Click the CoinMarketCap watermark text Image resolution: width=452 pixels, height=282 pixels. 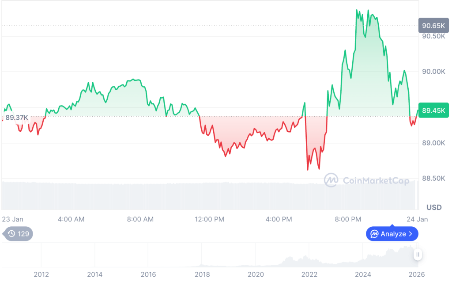pyautogui.click(x=375, y=180)
